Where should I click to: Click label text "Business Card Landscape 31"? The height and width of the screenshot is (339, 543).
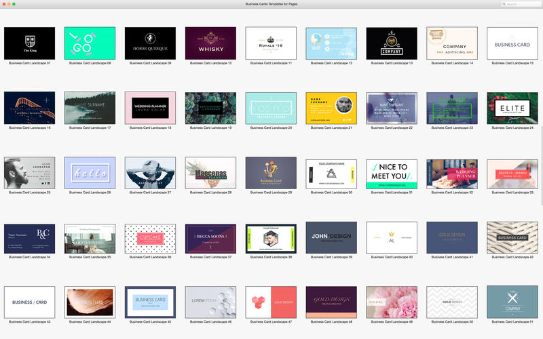pyautogui.click(x=392, y=193)
